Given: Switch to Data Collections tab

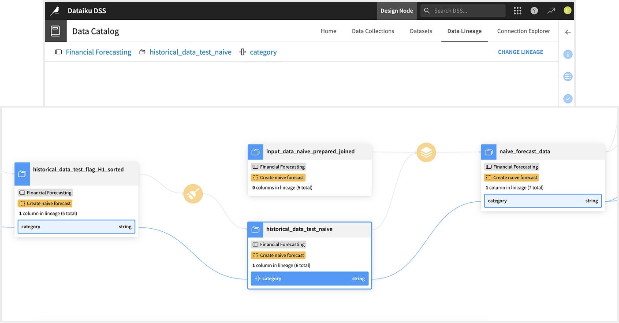Looking at the screenshot, I should [x=373, y=31].
